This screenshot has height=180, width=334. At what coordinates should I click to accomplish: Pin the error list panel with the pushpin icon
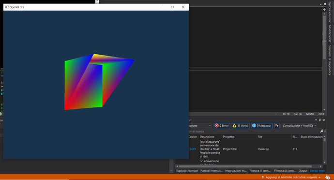point(320,120)
